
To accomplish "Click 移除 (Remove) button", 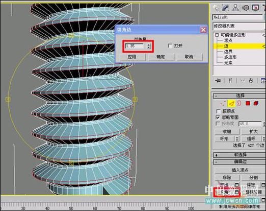I will coord(227,178).
